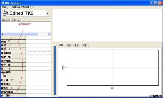Minimize the TMX-Analyze window
This screenshot has width=163, height=98.
152,3
